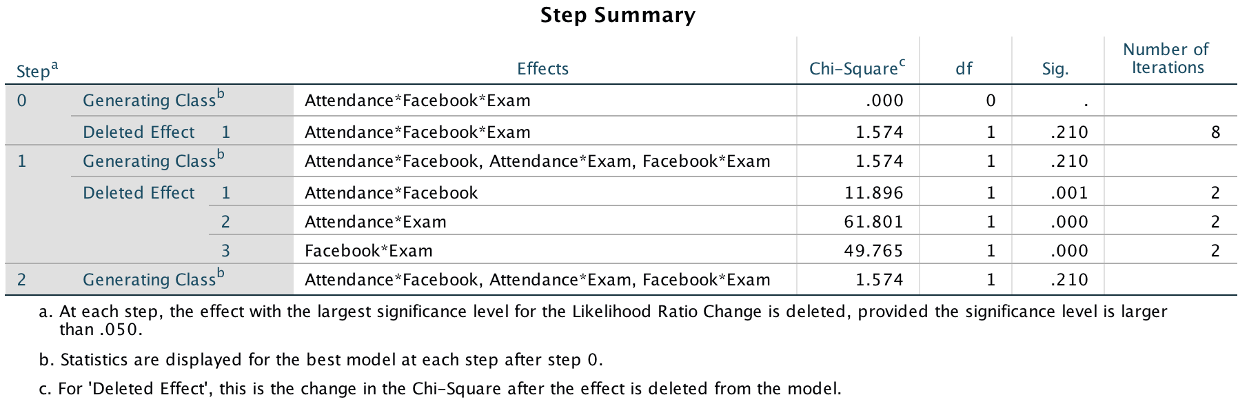Select the "Number of Iterations" header
The image size is (1249, 404).
point(1166,59)
